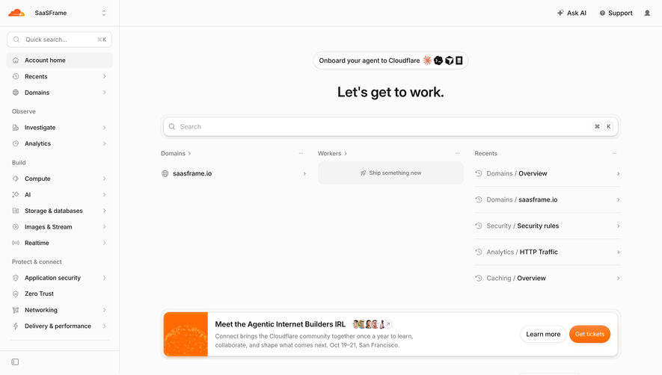Open Account home in sidebar

click(x=60, y=61)
